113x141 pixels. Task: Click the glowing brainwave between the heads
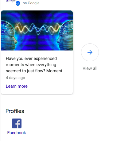coord(37,28)
